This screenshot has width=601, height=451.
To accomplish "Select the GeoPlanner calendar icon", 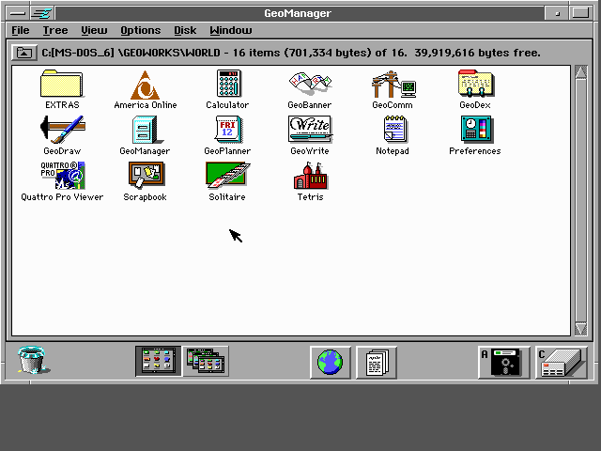I will 228,130.
